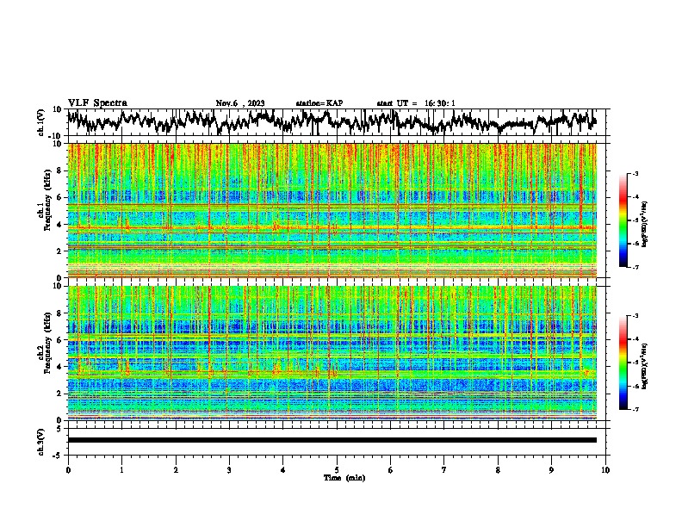Click the ch.1 "Frequency (kHz)" axis label
This screenshot has width=682, height=527.
tap(47, 201)
